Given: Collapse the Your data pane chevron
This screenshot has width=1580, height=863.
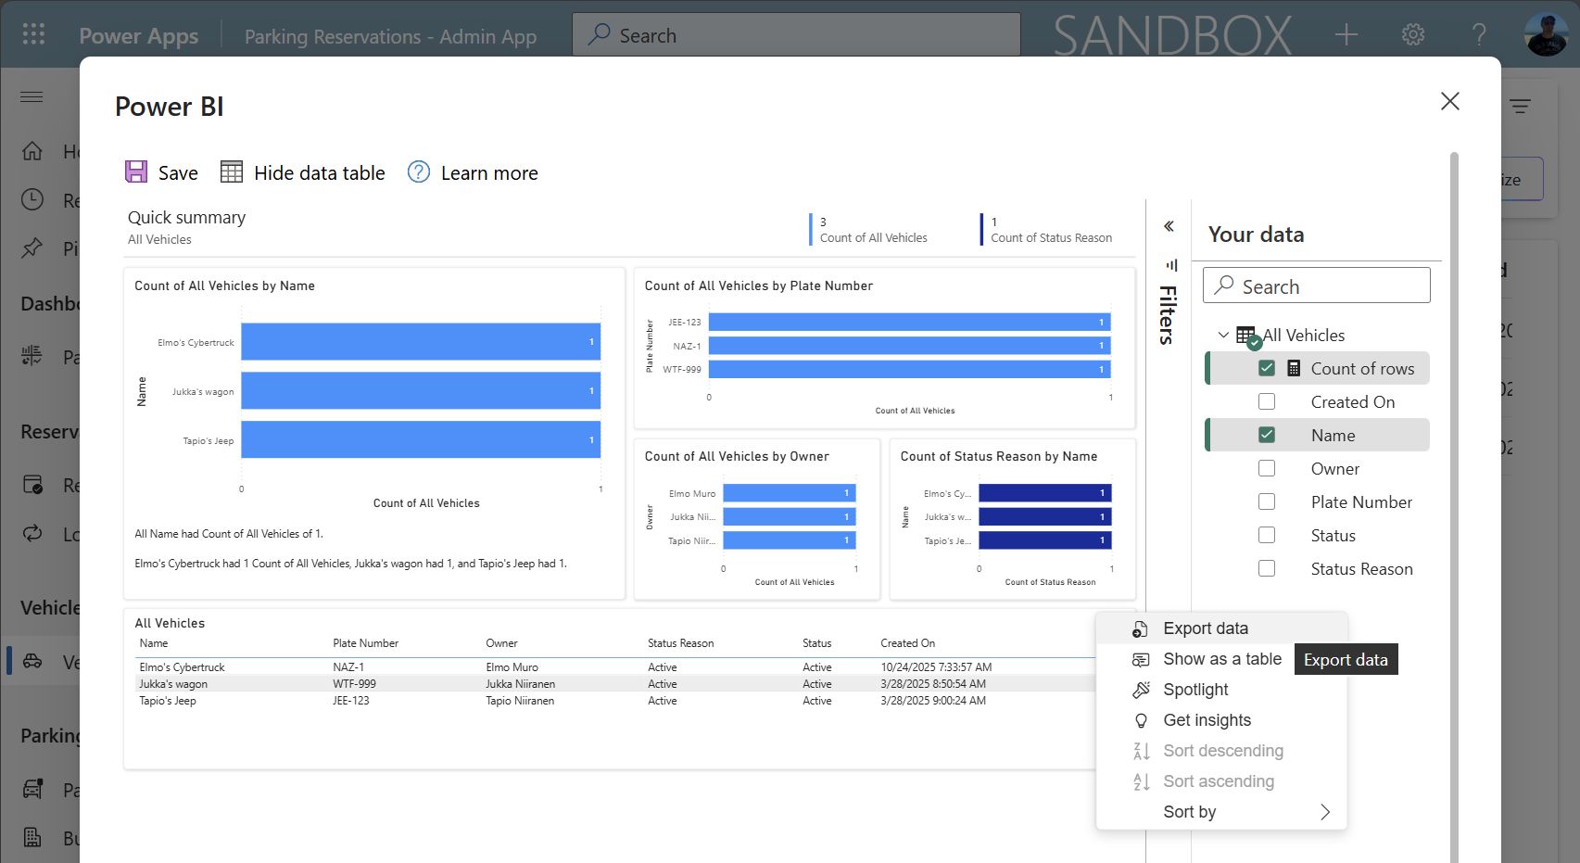Looking at the screenshot, I should point(1169,226).
